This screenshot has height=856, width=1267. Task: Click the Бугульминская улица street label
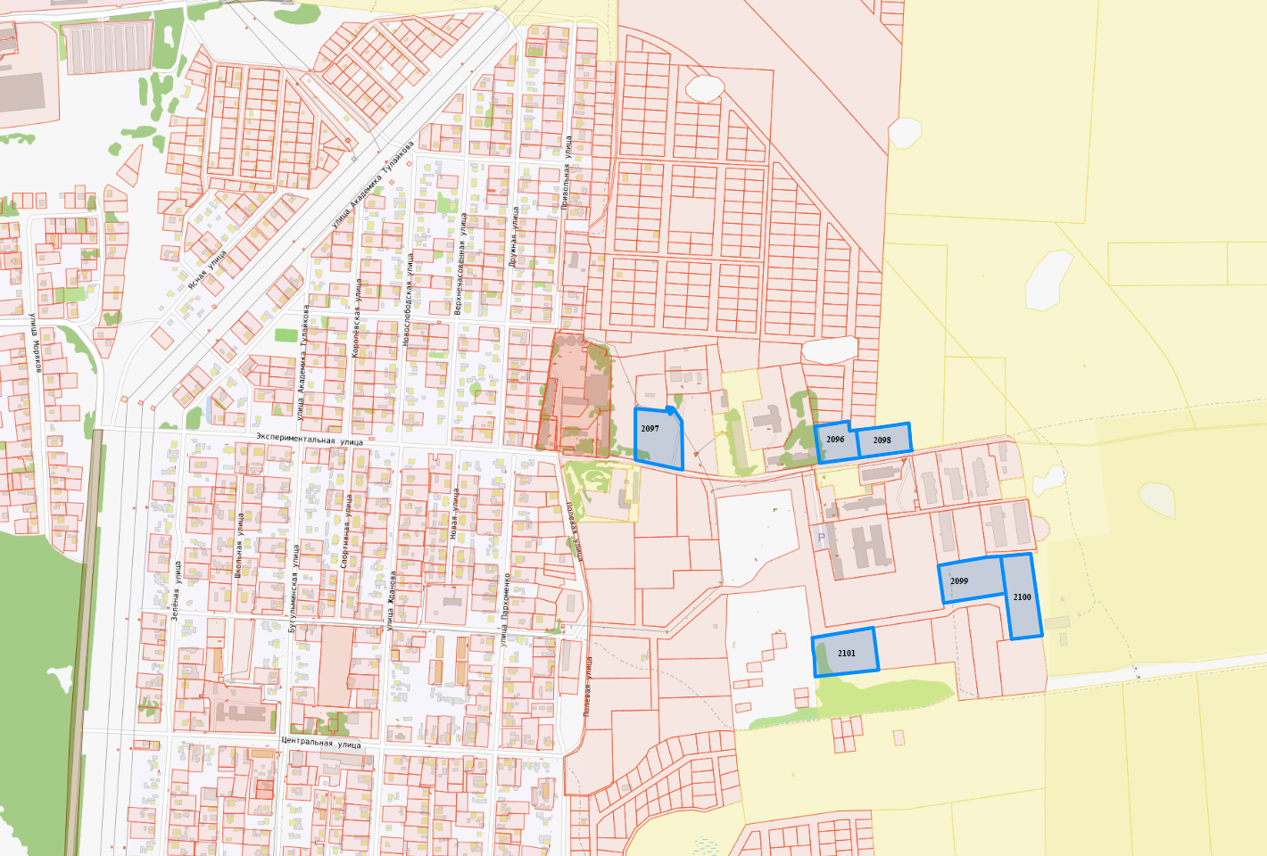(x=294, y=588)
